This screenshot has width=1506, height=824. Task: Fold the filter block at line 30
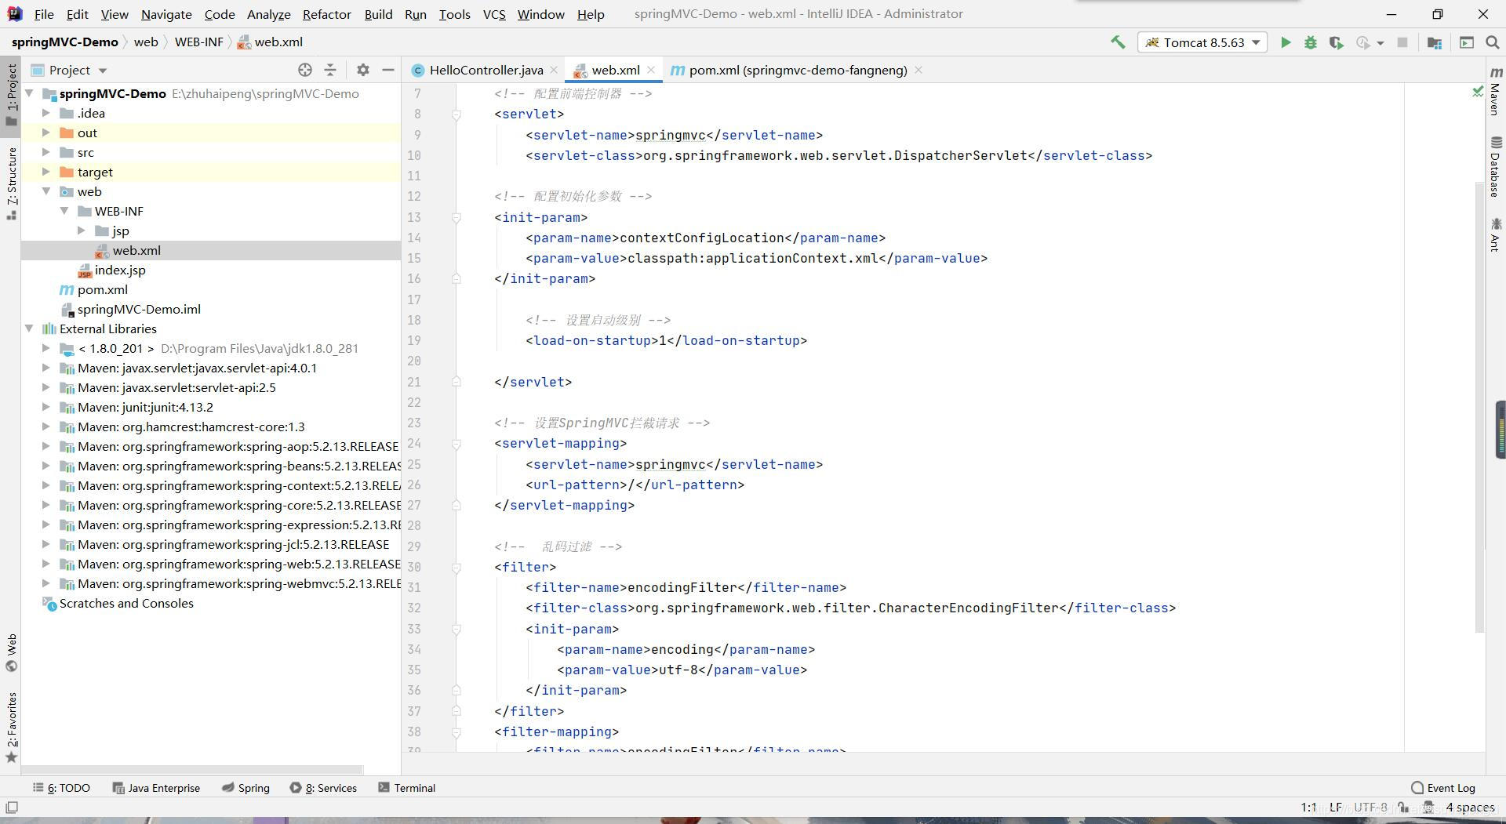[x=456, y=567]
